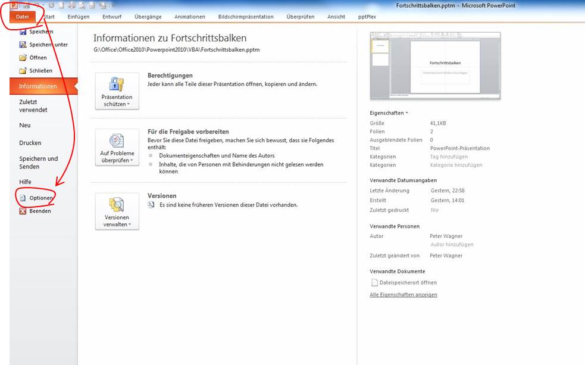Click Erstellt value Gestern, 14:01
Screen dimensions: 585x365
(448, 201)
